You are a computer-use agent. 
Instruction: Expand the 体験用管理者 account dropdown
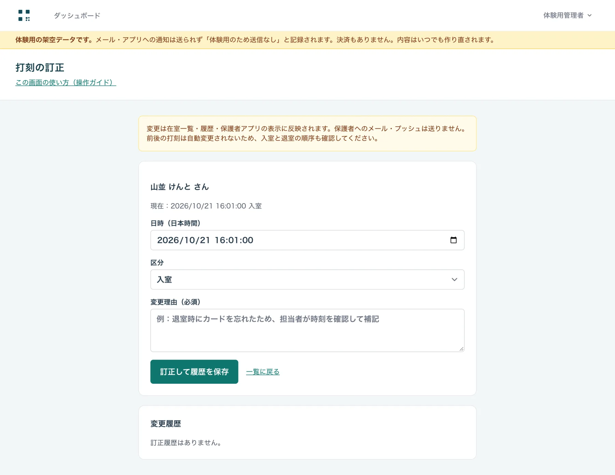(567, 15)
